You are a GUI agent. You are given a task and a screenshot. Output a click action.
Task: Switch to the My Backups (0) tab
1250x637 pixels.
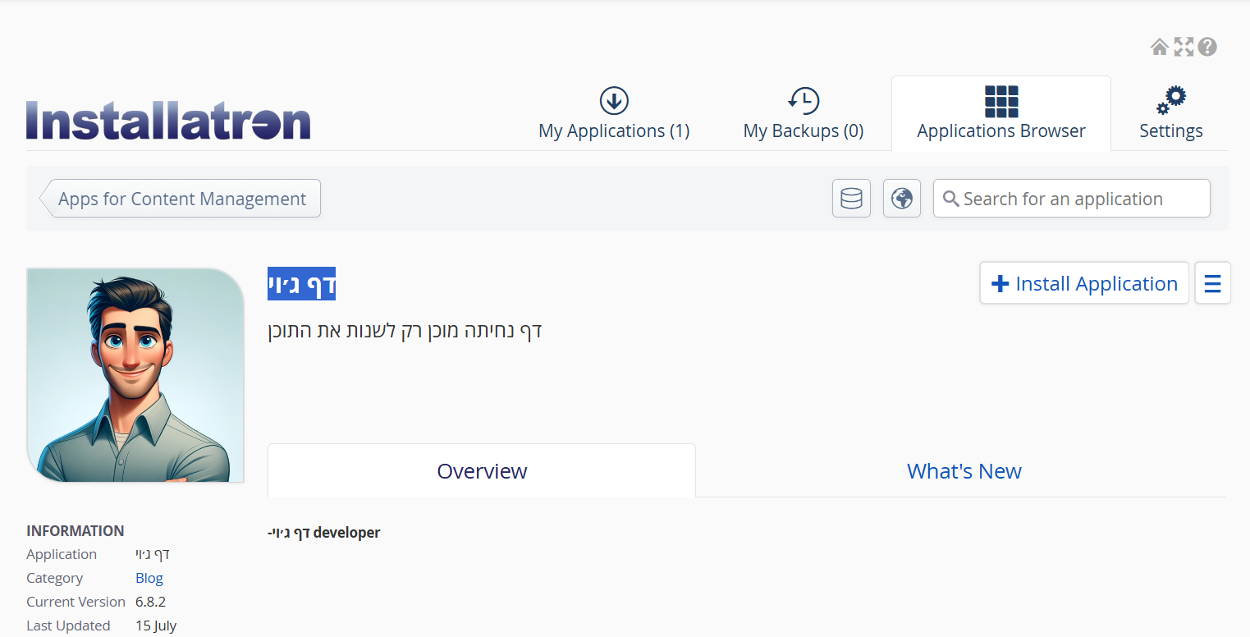coord(804,114)
